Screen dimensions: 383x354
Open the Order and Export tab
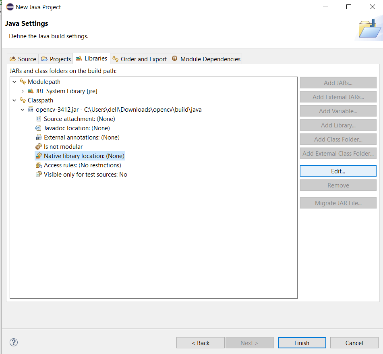coord(140,59)
